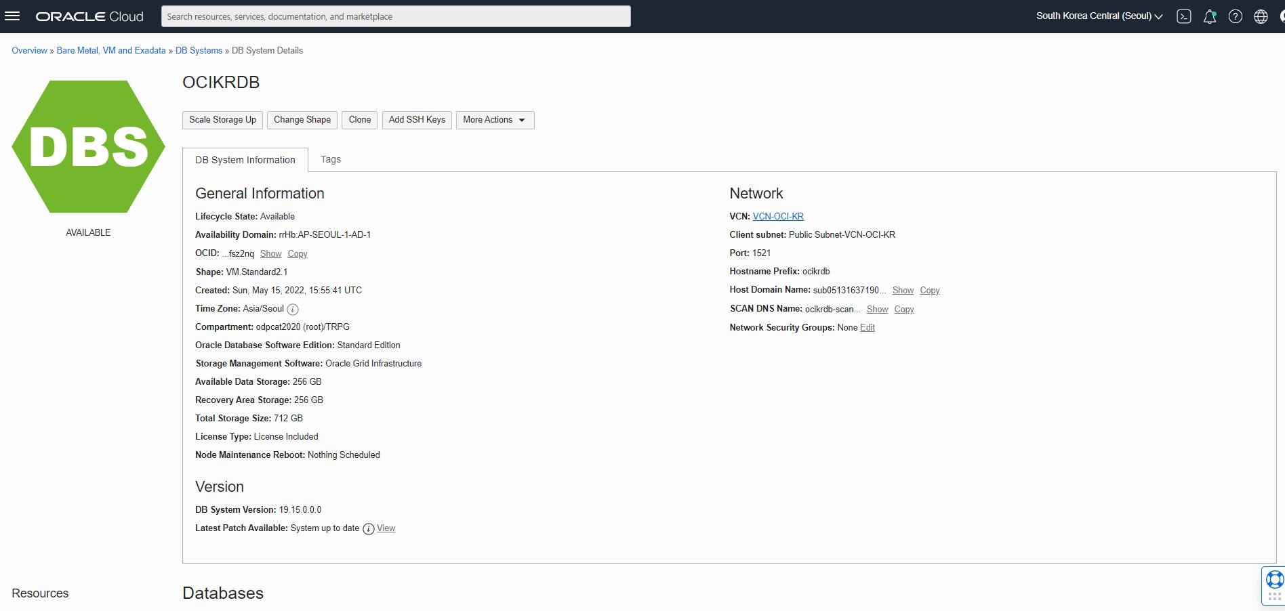Click the Hostname Prefix ocikrdb value
The width and height of the screenshot is (1285, 611).
pyautogui.click(x=816, y=272)
